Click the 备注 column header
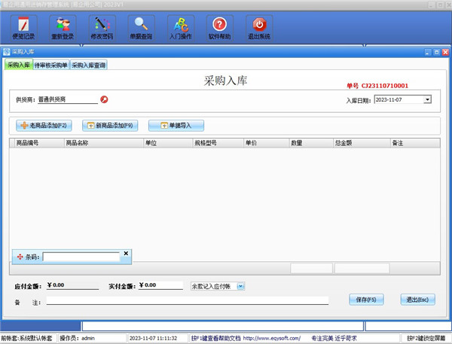 point(415,143)
